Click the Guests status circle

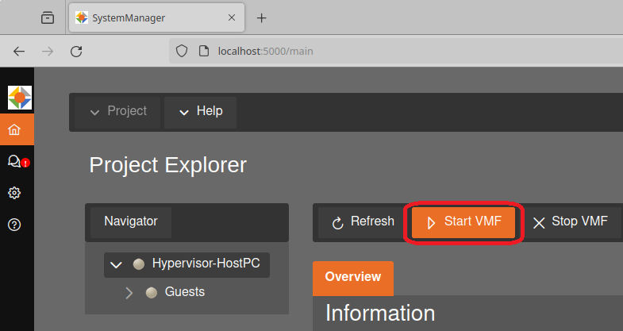click(x=152, y=293)
